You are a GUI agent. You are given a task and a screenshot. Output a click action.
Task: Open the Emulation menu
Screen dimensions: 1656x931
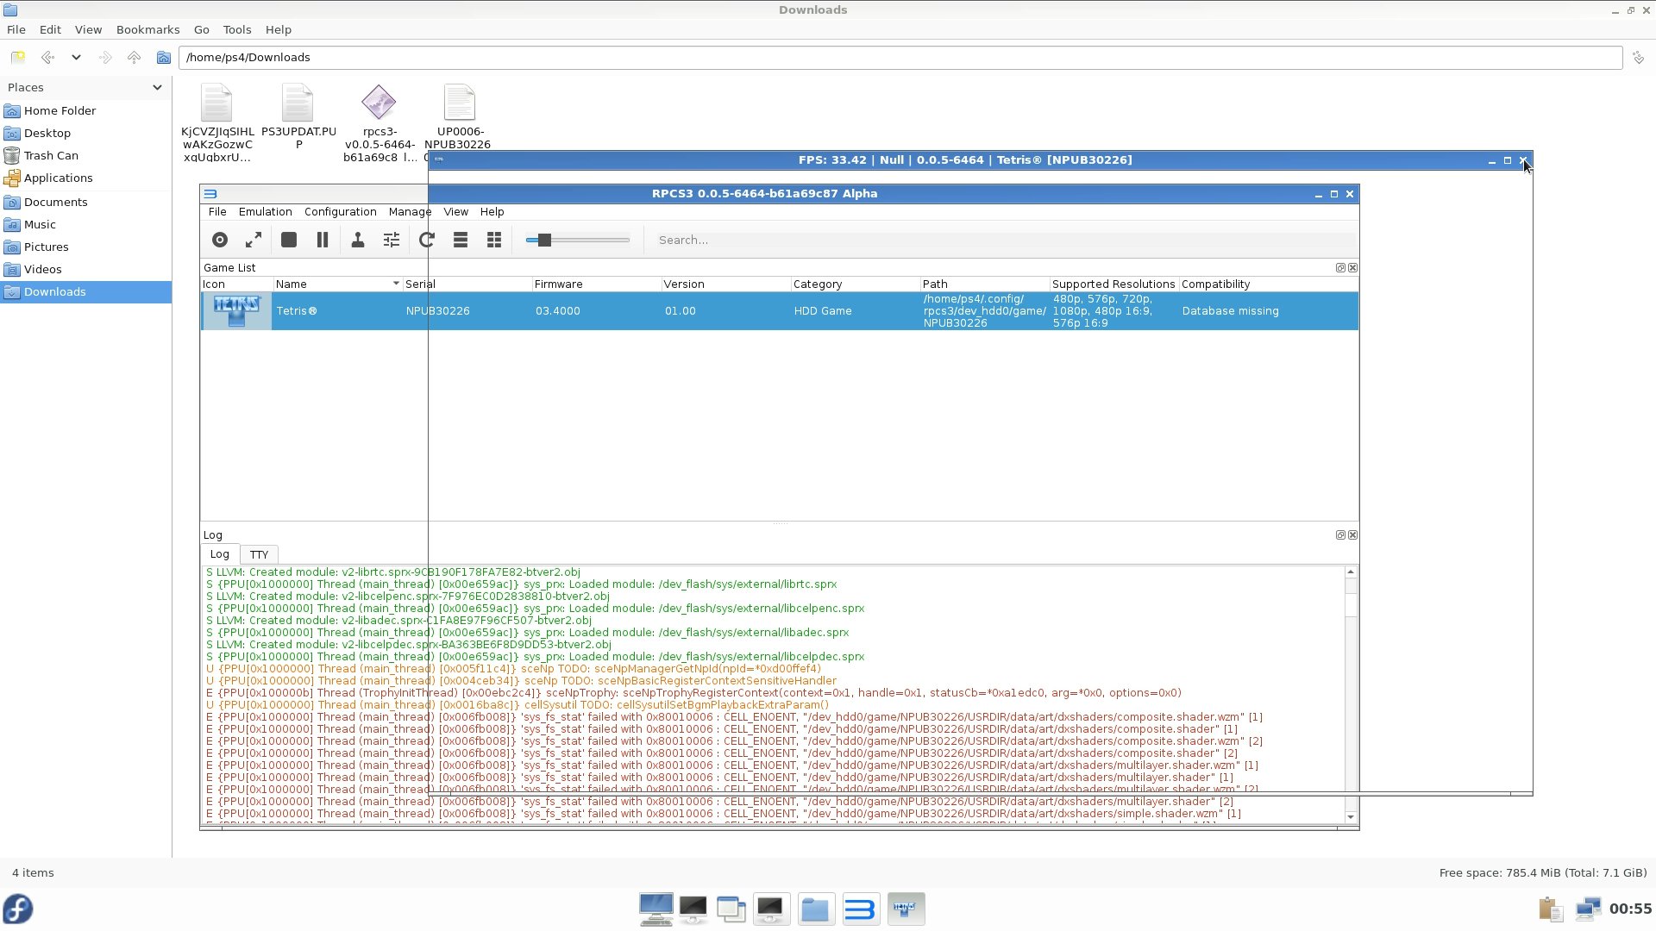point(266,212)
